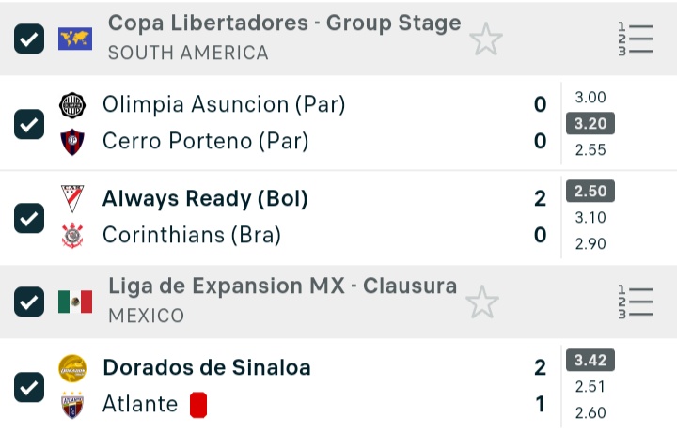Pick the 2.50 Always Ready odds

(590, 192)
